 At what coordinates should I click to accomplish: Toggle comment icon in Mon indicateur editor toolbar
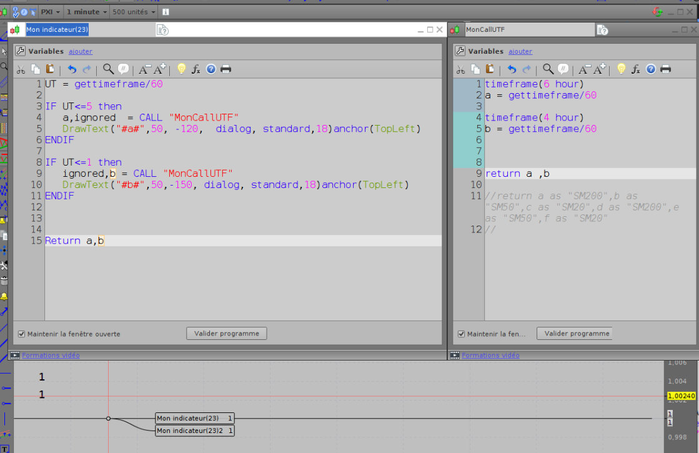coord(123,69)
